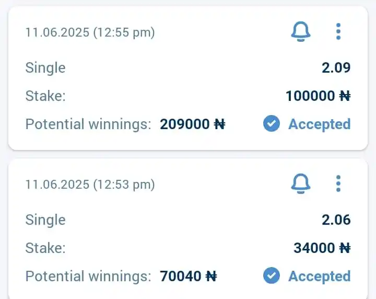Open the first Single bet card
Viewport: 376px width, 299px height.
[188, 78]
